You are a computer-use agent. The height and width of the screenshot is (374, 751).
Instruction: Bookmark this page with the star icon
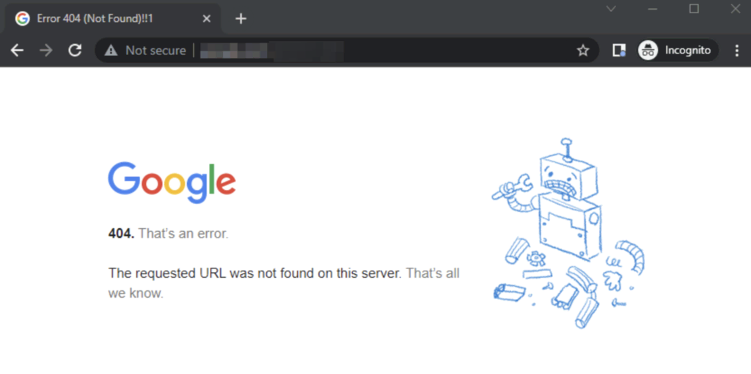pyautogui.click(x=583, y=51)
